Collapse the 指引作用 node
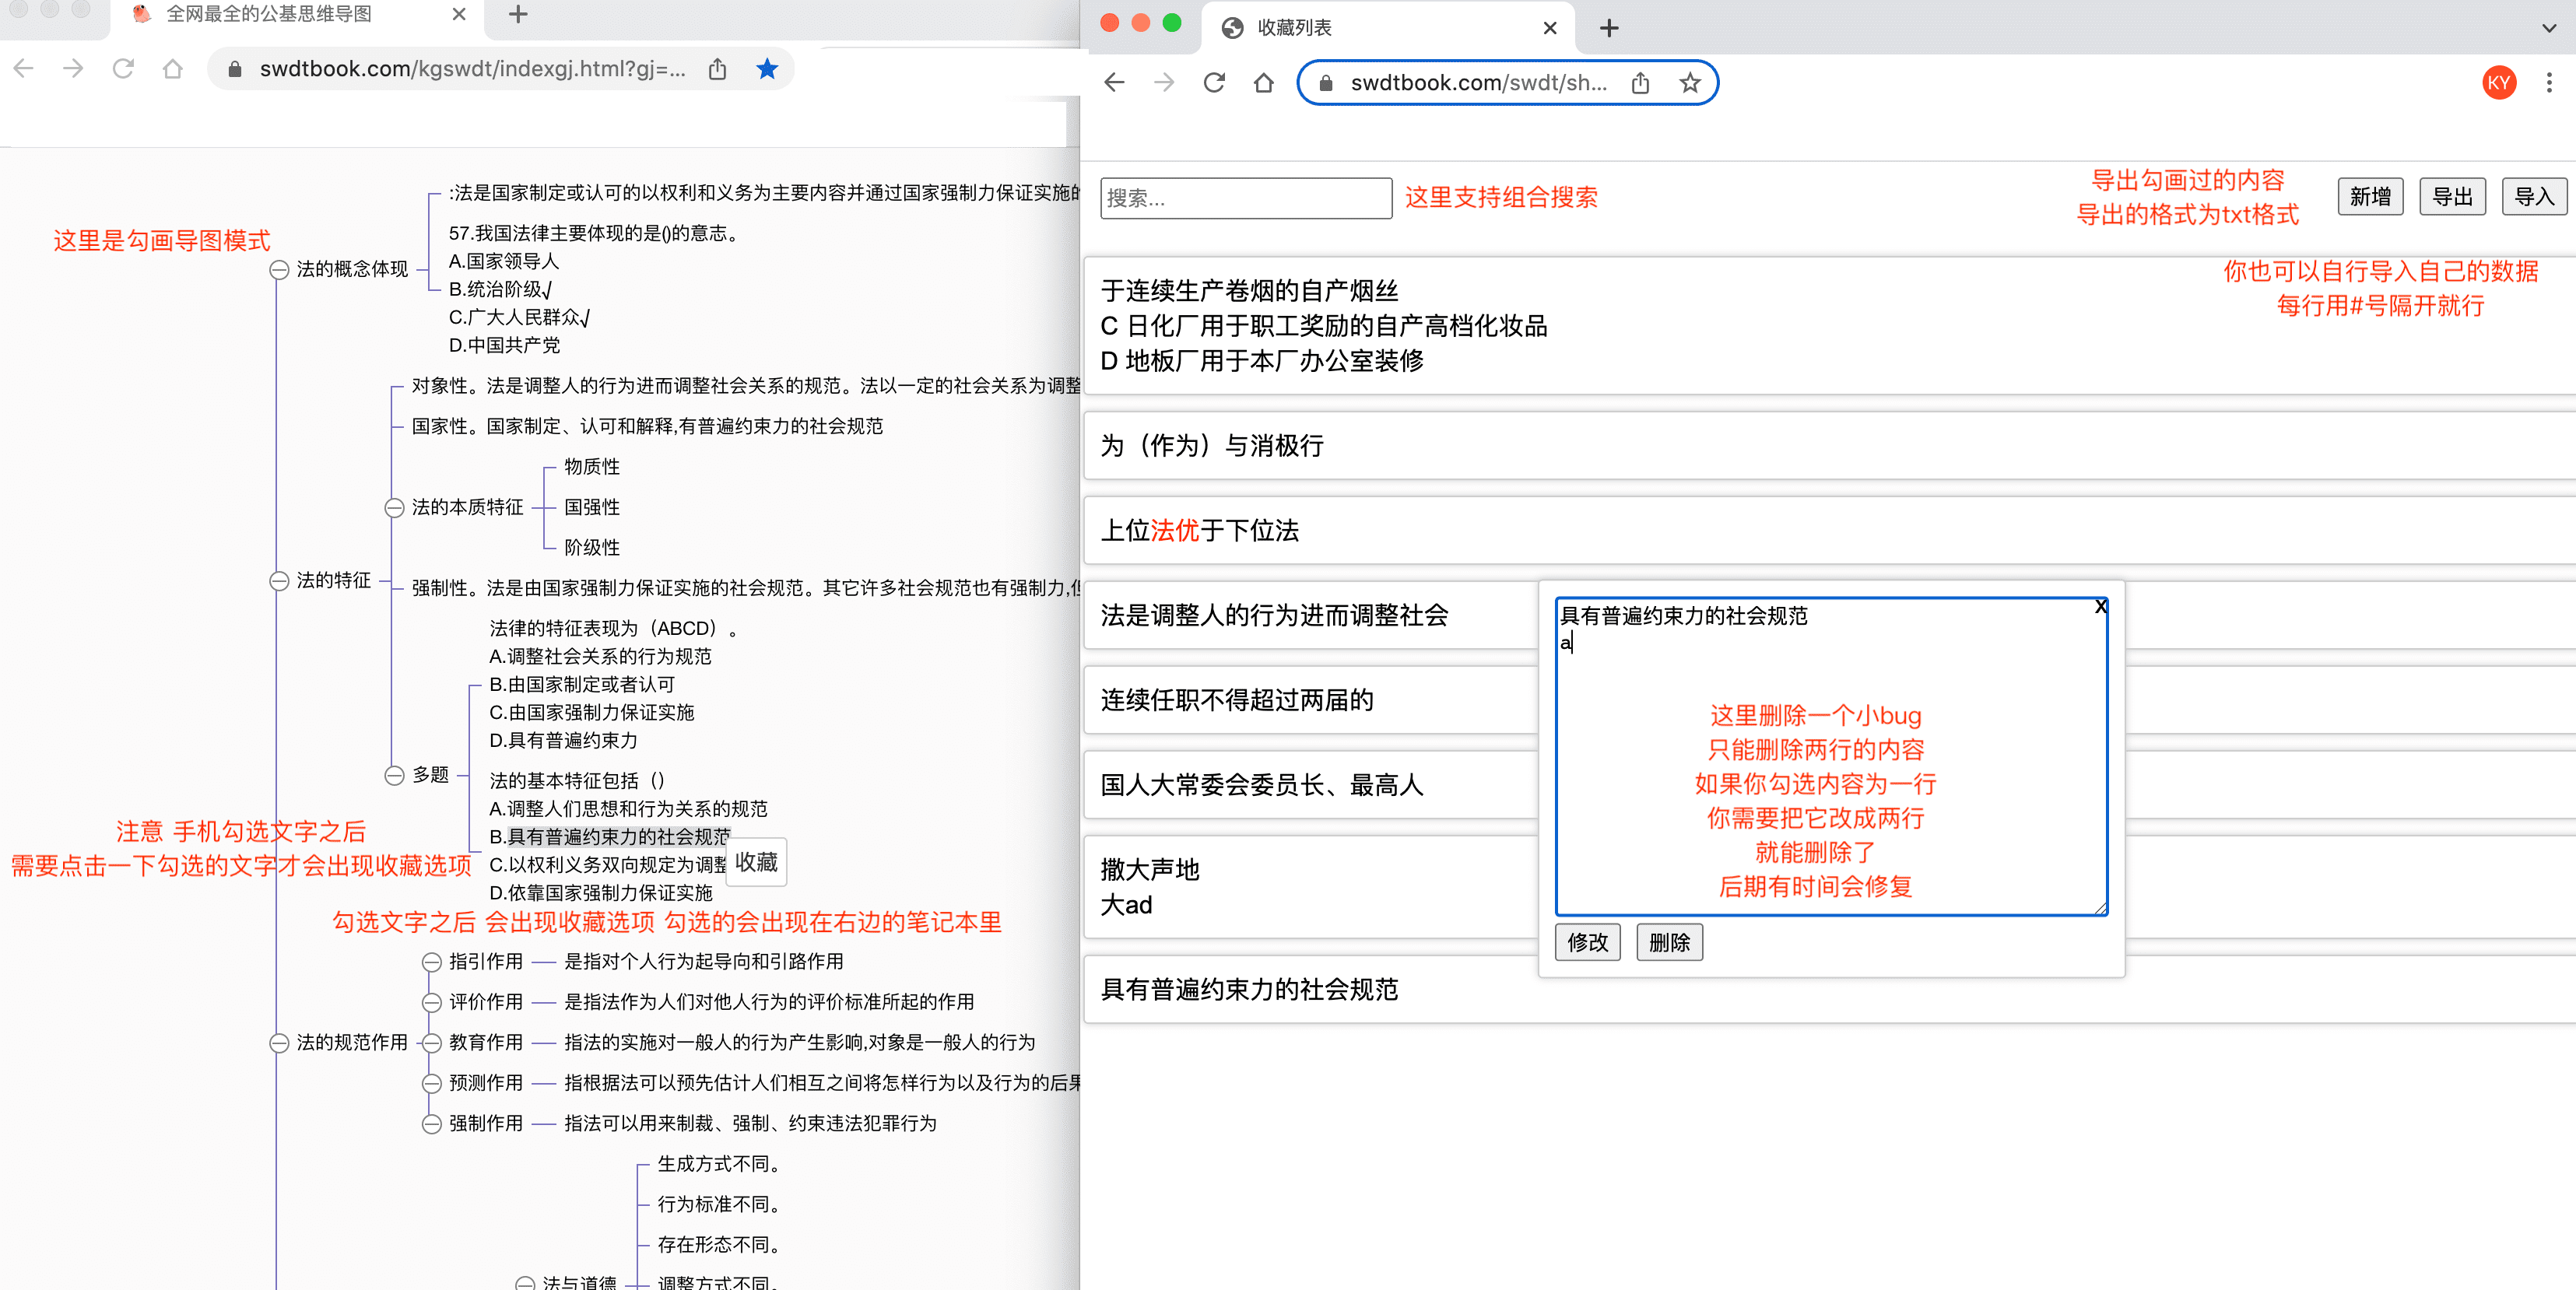The height and width of the screenshot is (1290, 2576). [x=431, y=962]
